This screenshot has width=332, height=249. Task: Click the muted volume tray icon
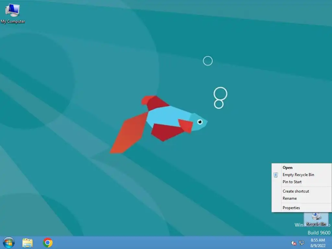(293, 243)
